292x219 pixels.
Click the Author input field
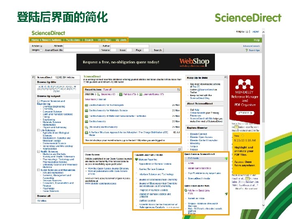tap(130, 46)
